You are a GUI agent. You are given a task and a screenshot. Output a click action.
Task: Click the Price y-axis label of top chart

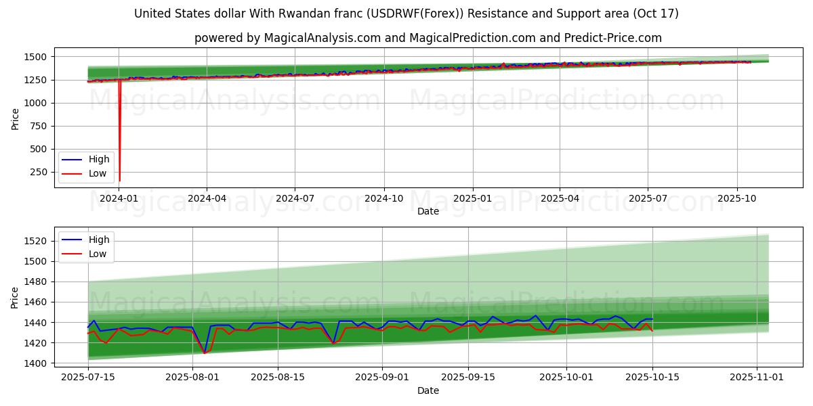click(15, 119)
